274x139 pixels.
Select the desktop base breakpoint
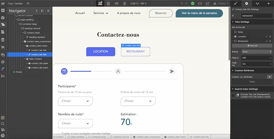tap(100, 3)
